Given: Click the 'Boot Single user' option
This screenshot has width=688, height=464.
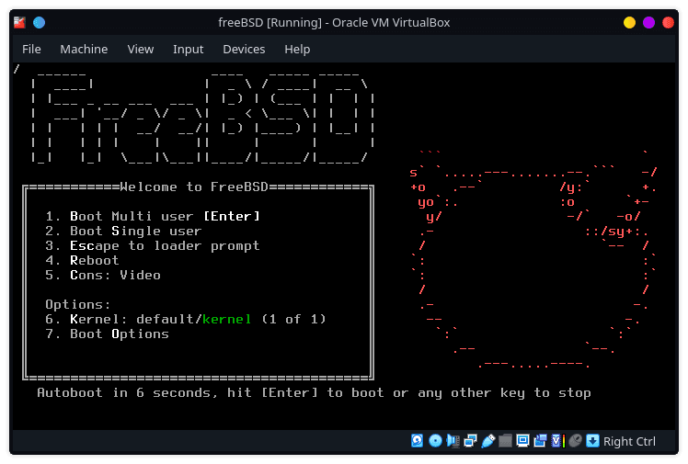Looking at the screenshot, I should (x=123, y=231).
